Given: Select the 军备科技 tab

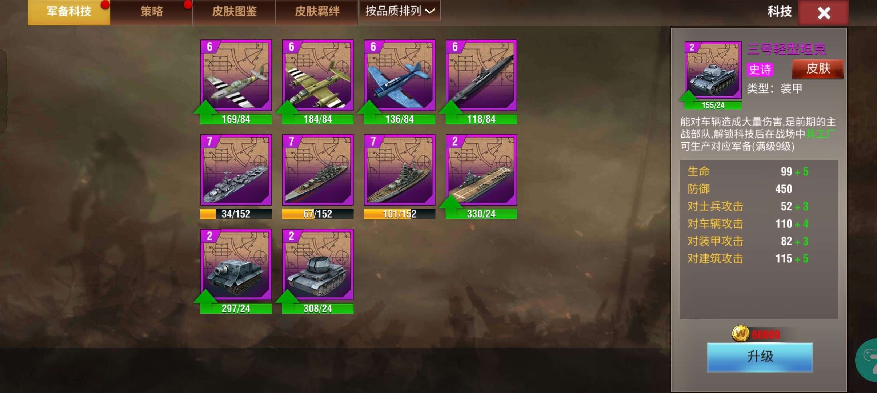Looking at the screenshot, I should [69, 12].
